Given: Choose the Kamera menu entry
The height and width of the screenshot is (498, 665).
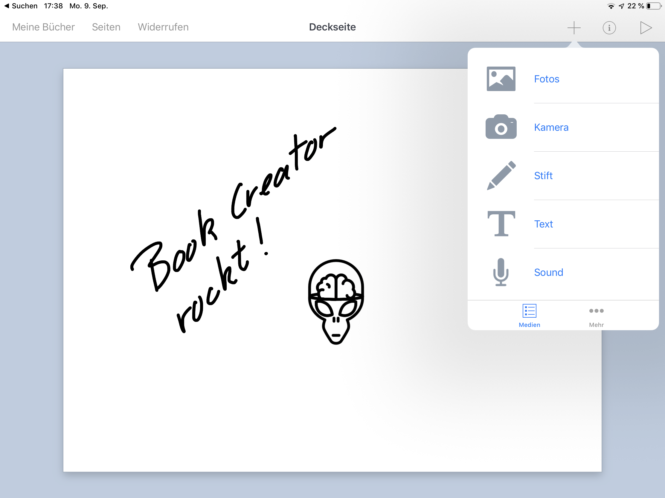Looking at the screenshot, I should (551, 127).
